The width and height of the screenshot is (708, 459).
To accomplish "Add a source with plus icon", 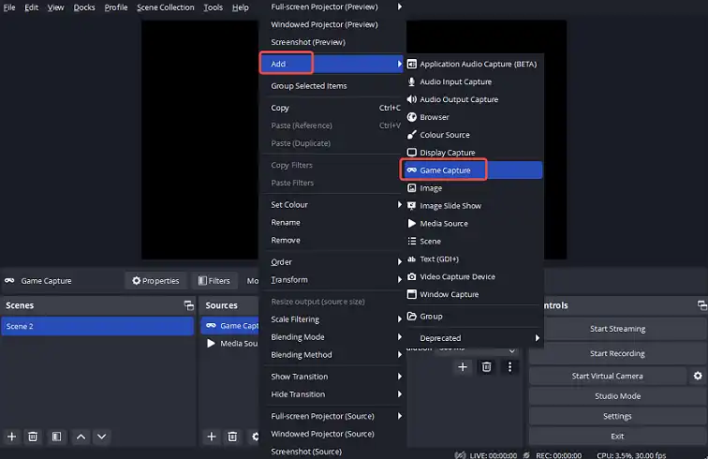I will pos(212,437).
